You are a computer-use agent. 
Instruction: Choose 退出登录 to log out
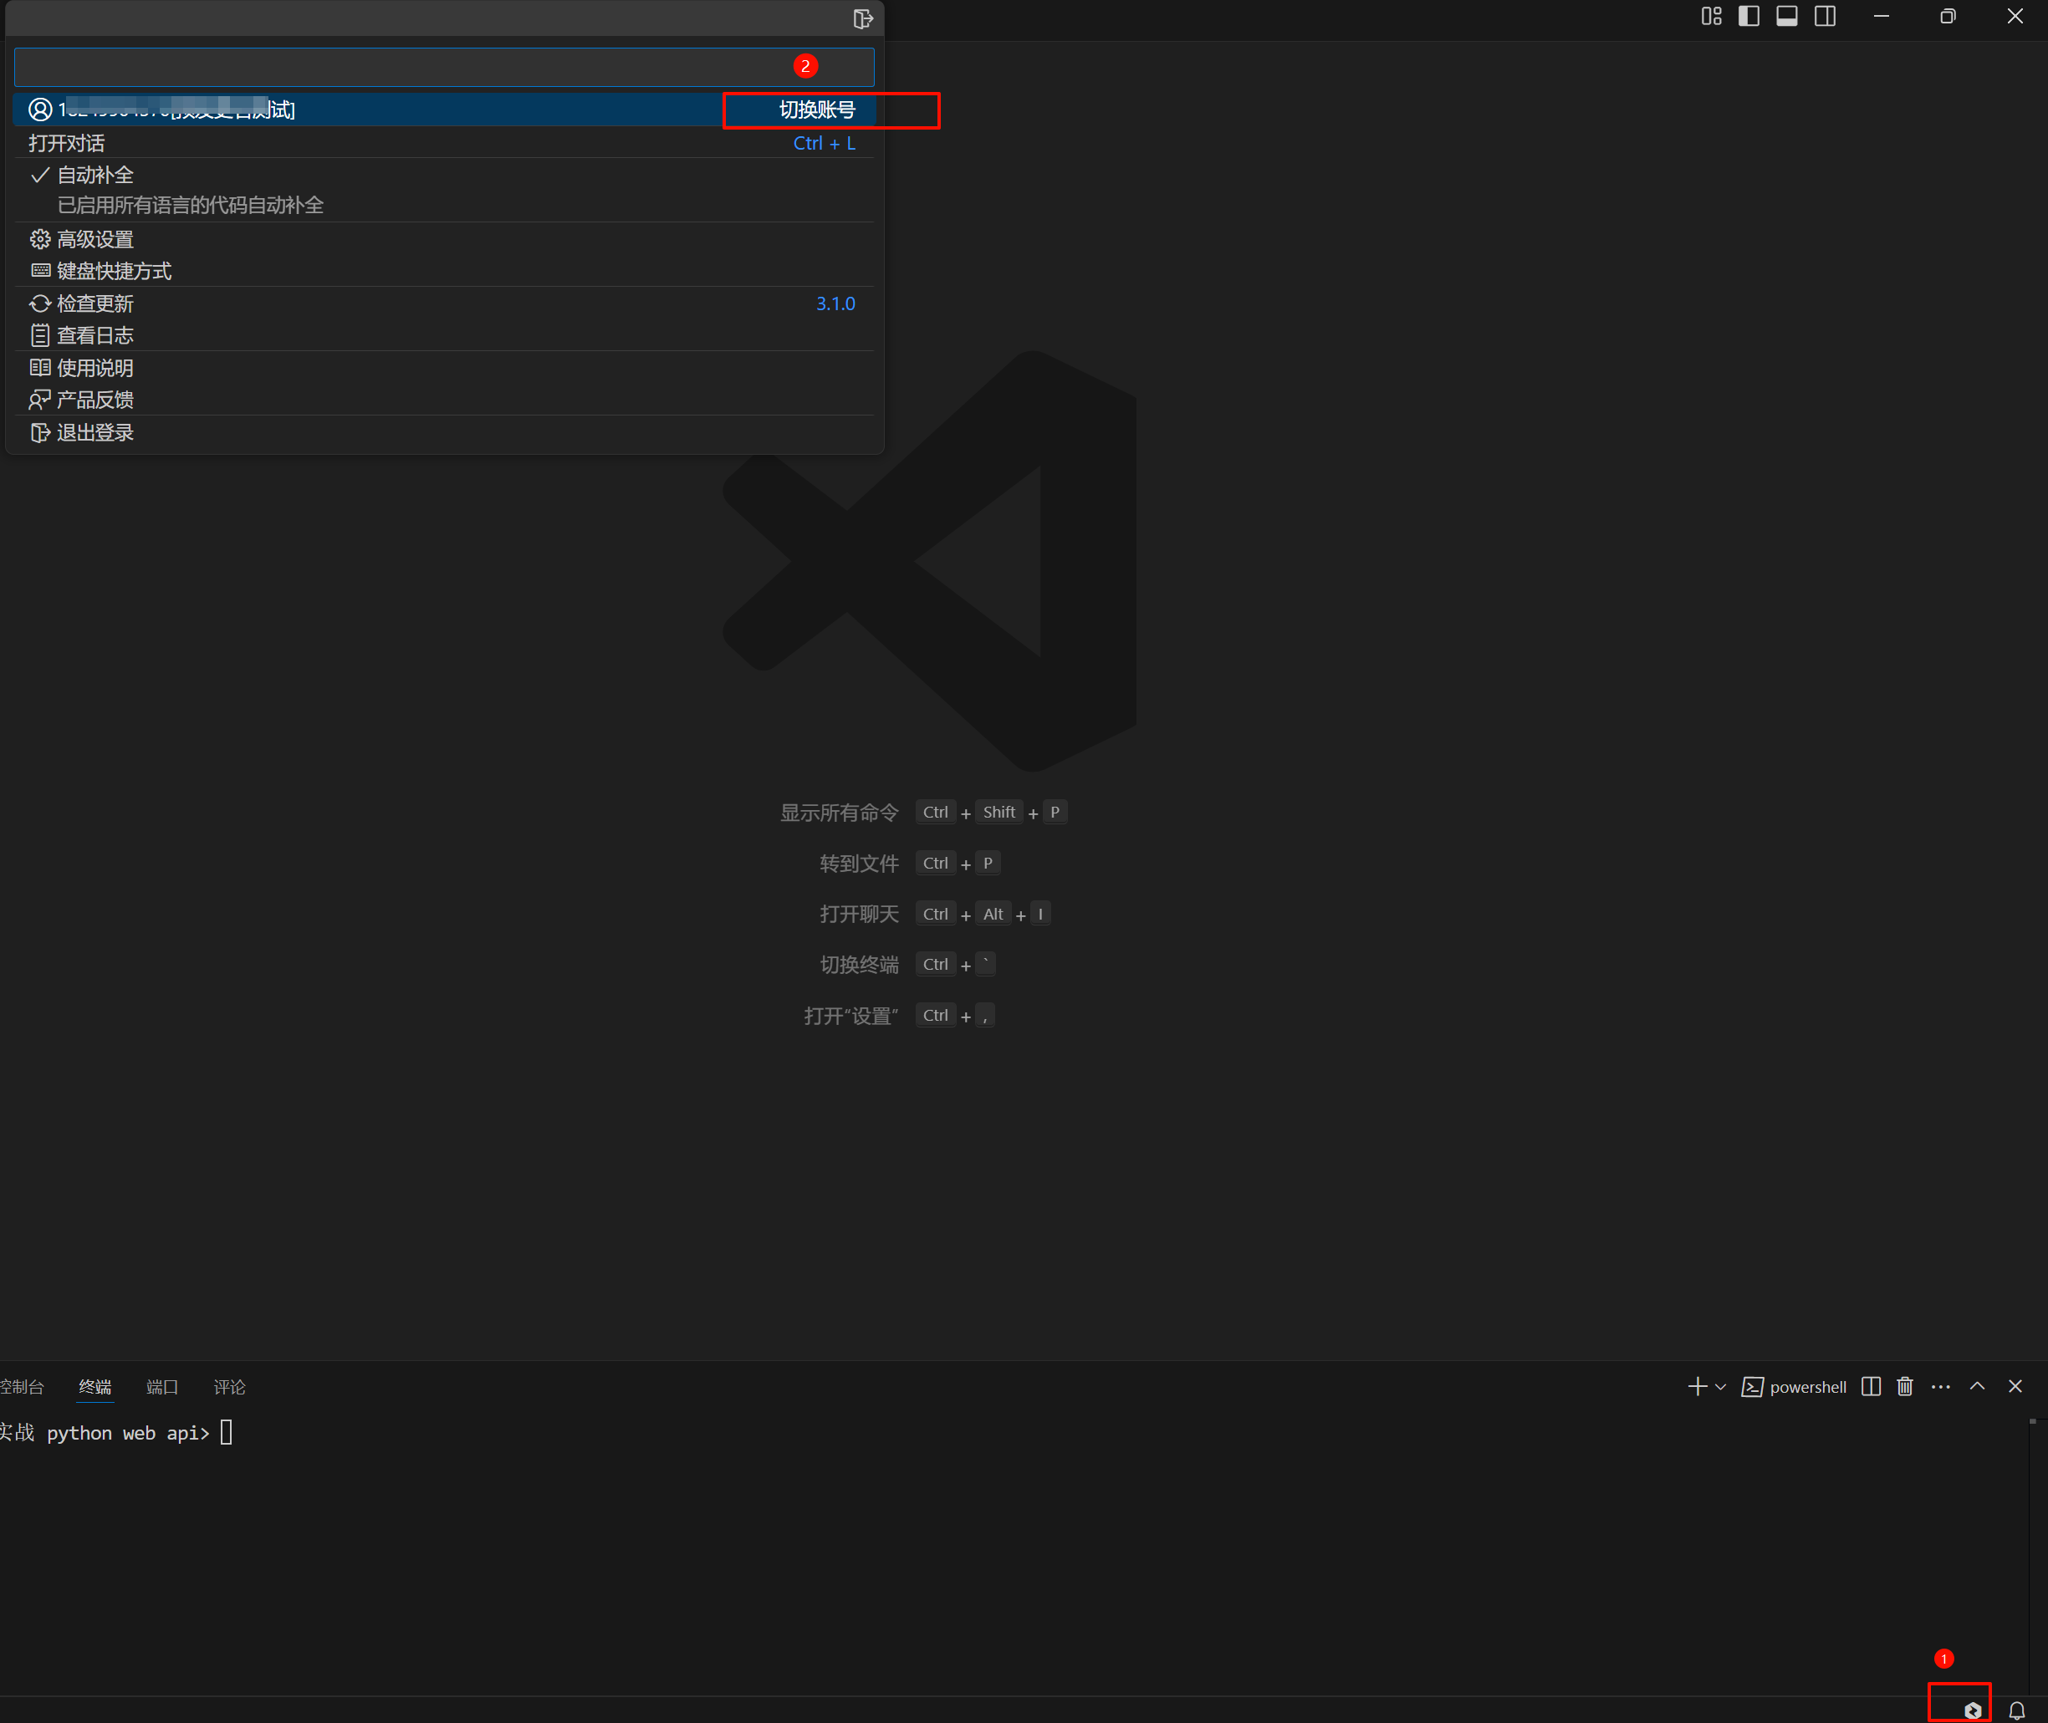click(x=94, y=433)
